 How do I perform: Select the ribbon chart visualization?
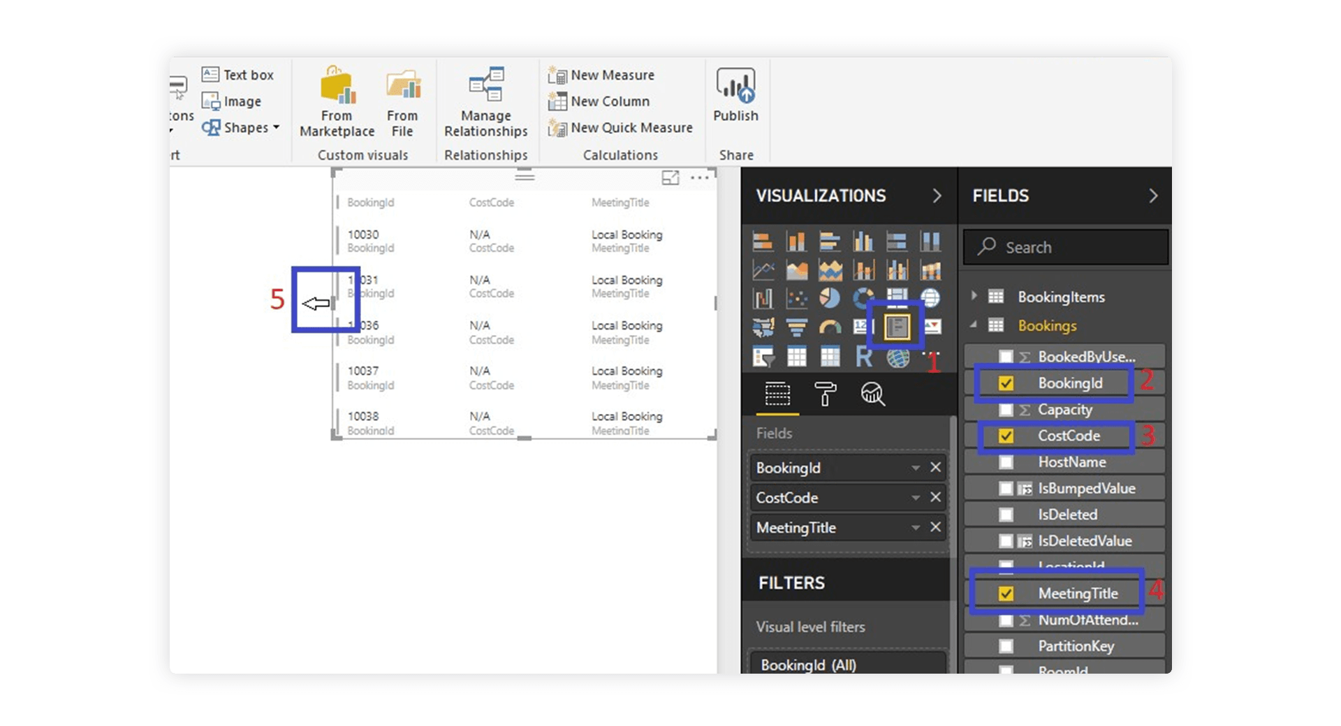[930, 269]
